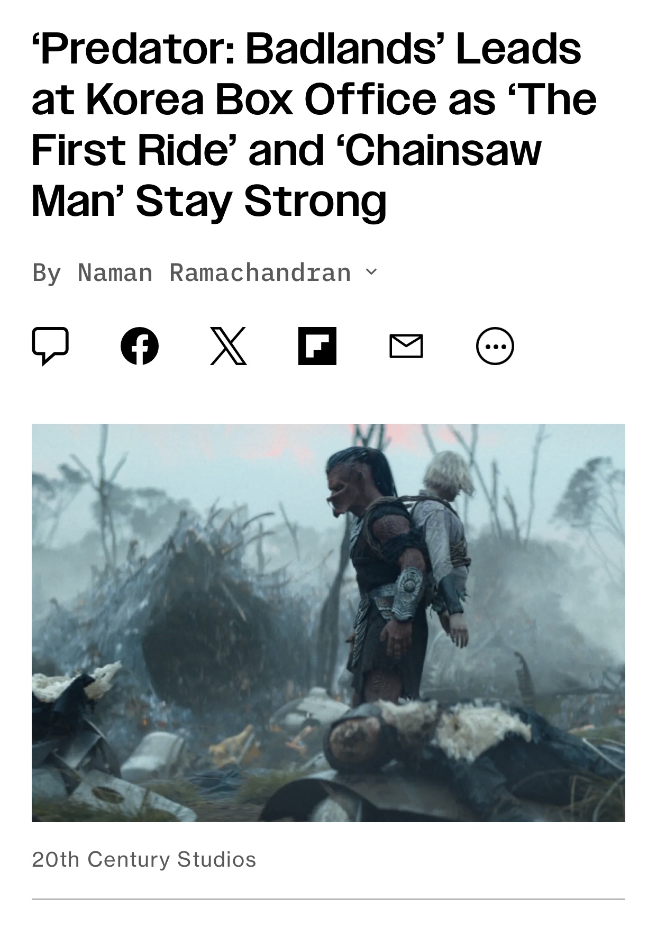Click 'Man' Stay Strong' headline last line
Viewport: 657px width, 927px height.
209,201
